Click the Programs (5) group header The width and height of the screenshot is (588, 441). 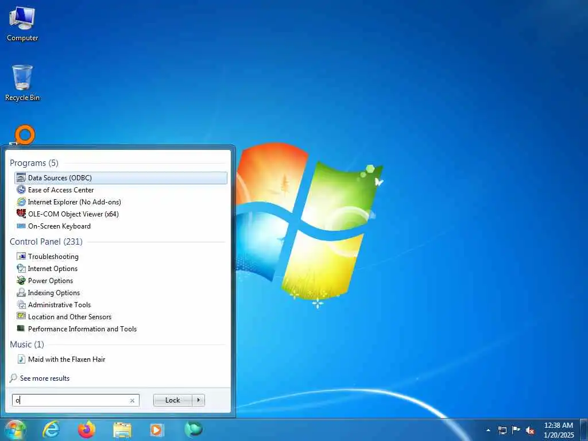point(34,163)
